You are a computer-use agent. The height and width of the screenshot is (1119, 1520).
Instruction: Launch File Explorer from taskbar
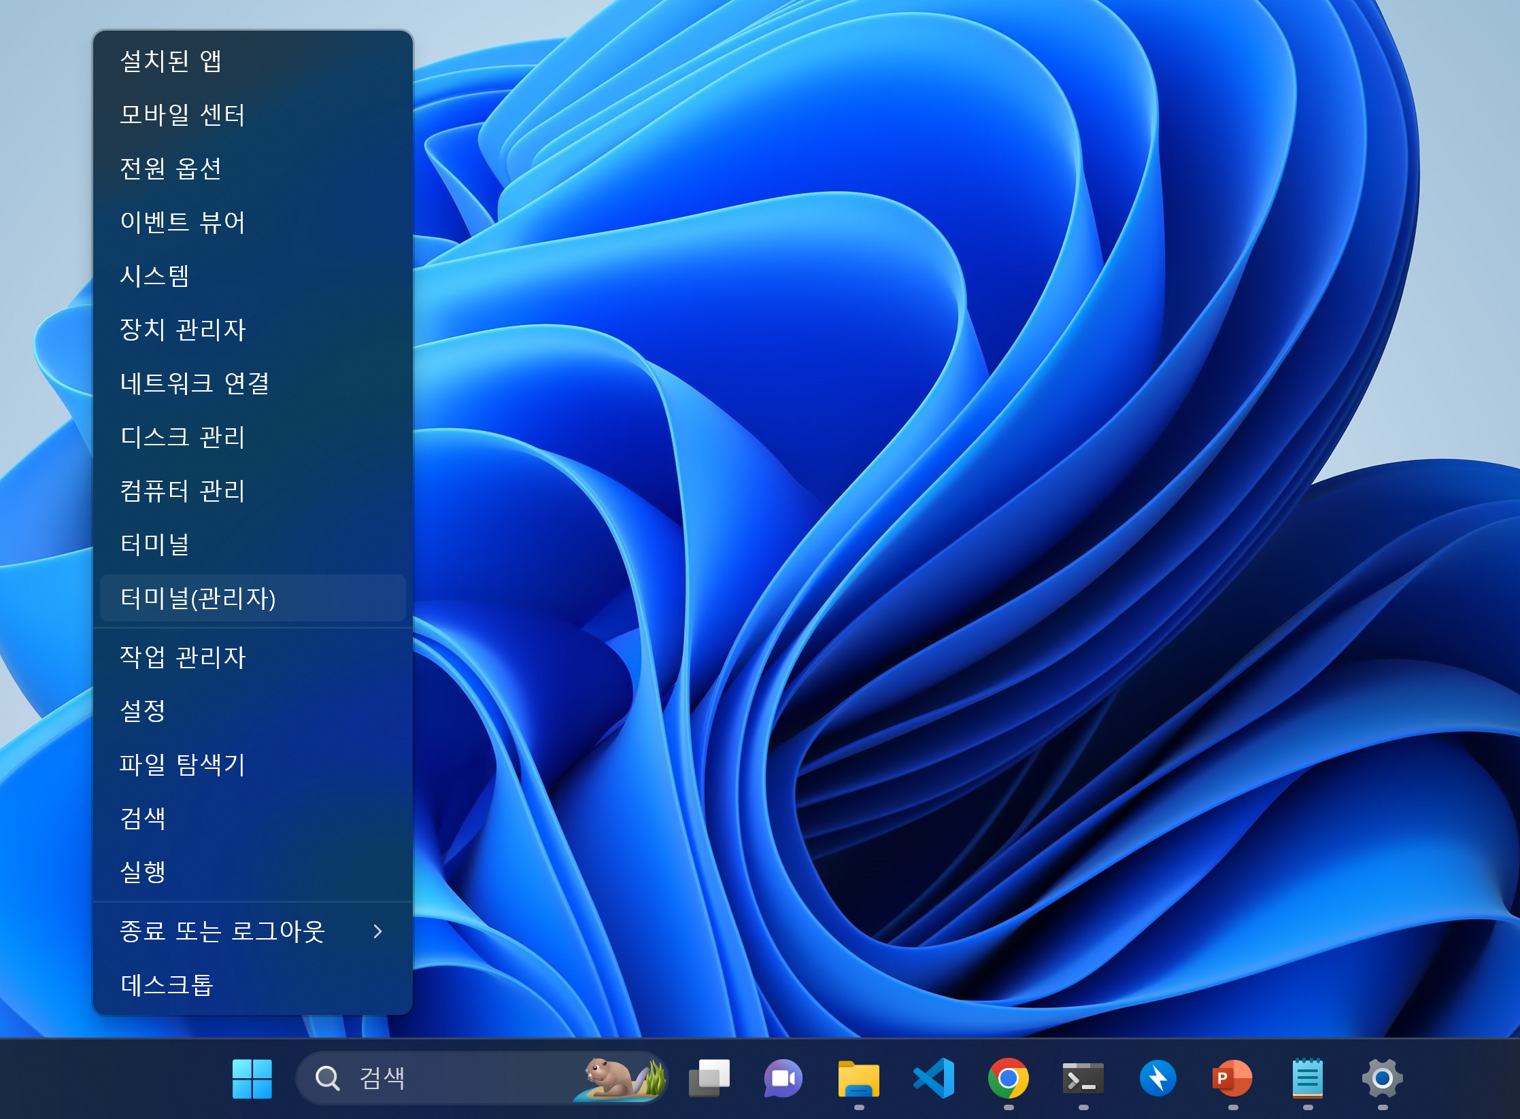858,1078
